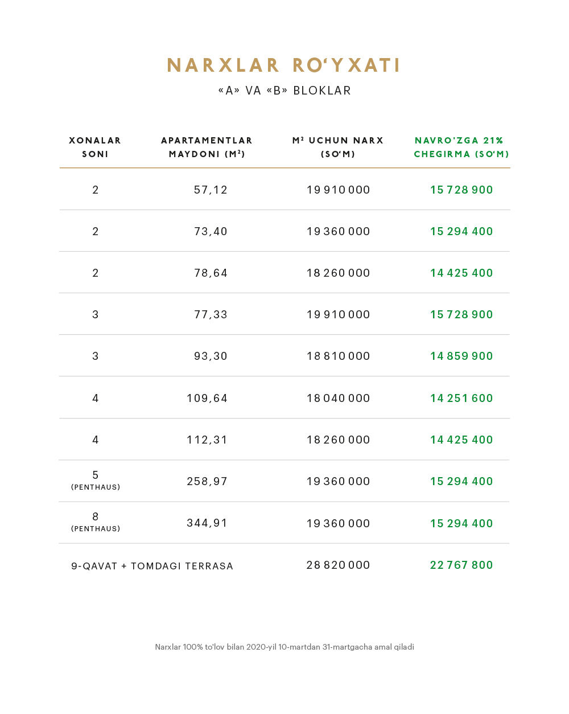Viewport: 569px width, 714px height.
Task: Click the footnote about 100% payment validity
Action: click(284, 647)
